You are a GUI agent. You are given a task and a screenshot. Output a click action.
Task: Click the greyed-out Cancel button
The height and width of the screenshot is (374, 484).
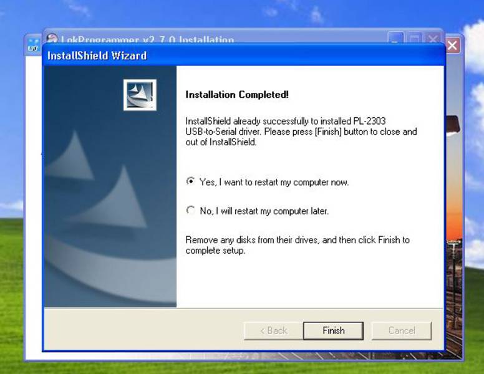(402, 330)
